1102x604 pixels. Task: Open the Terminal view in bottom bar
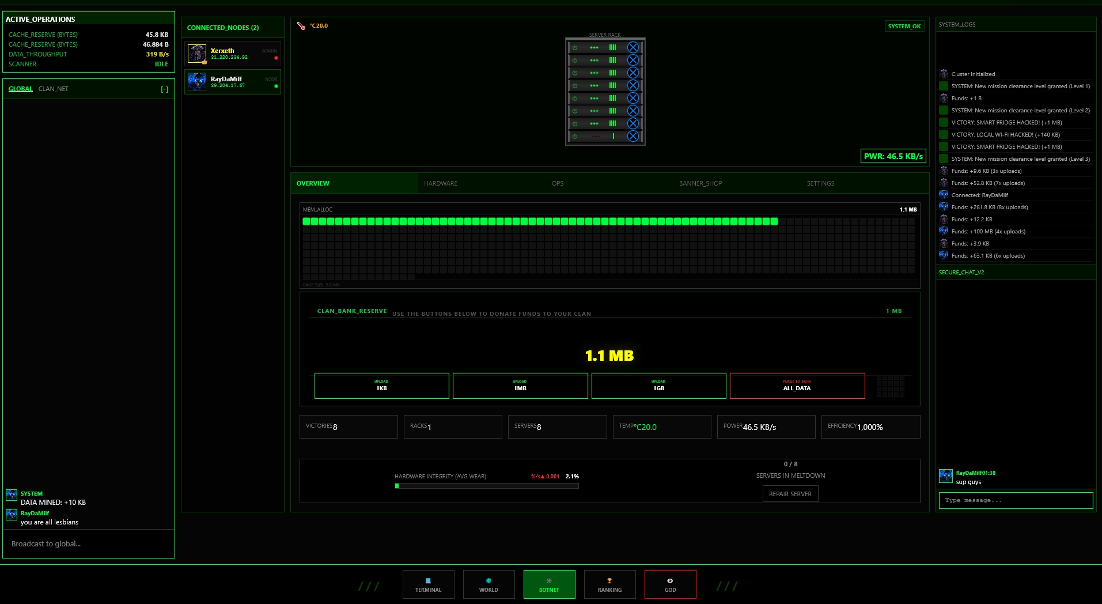(428, 584)
